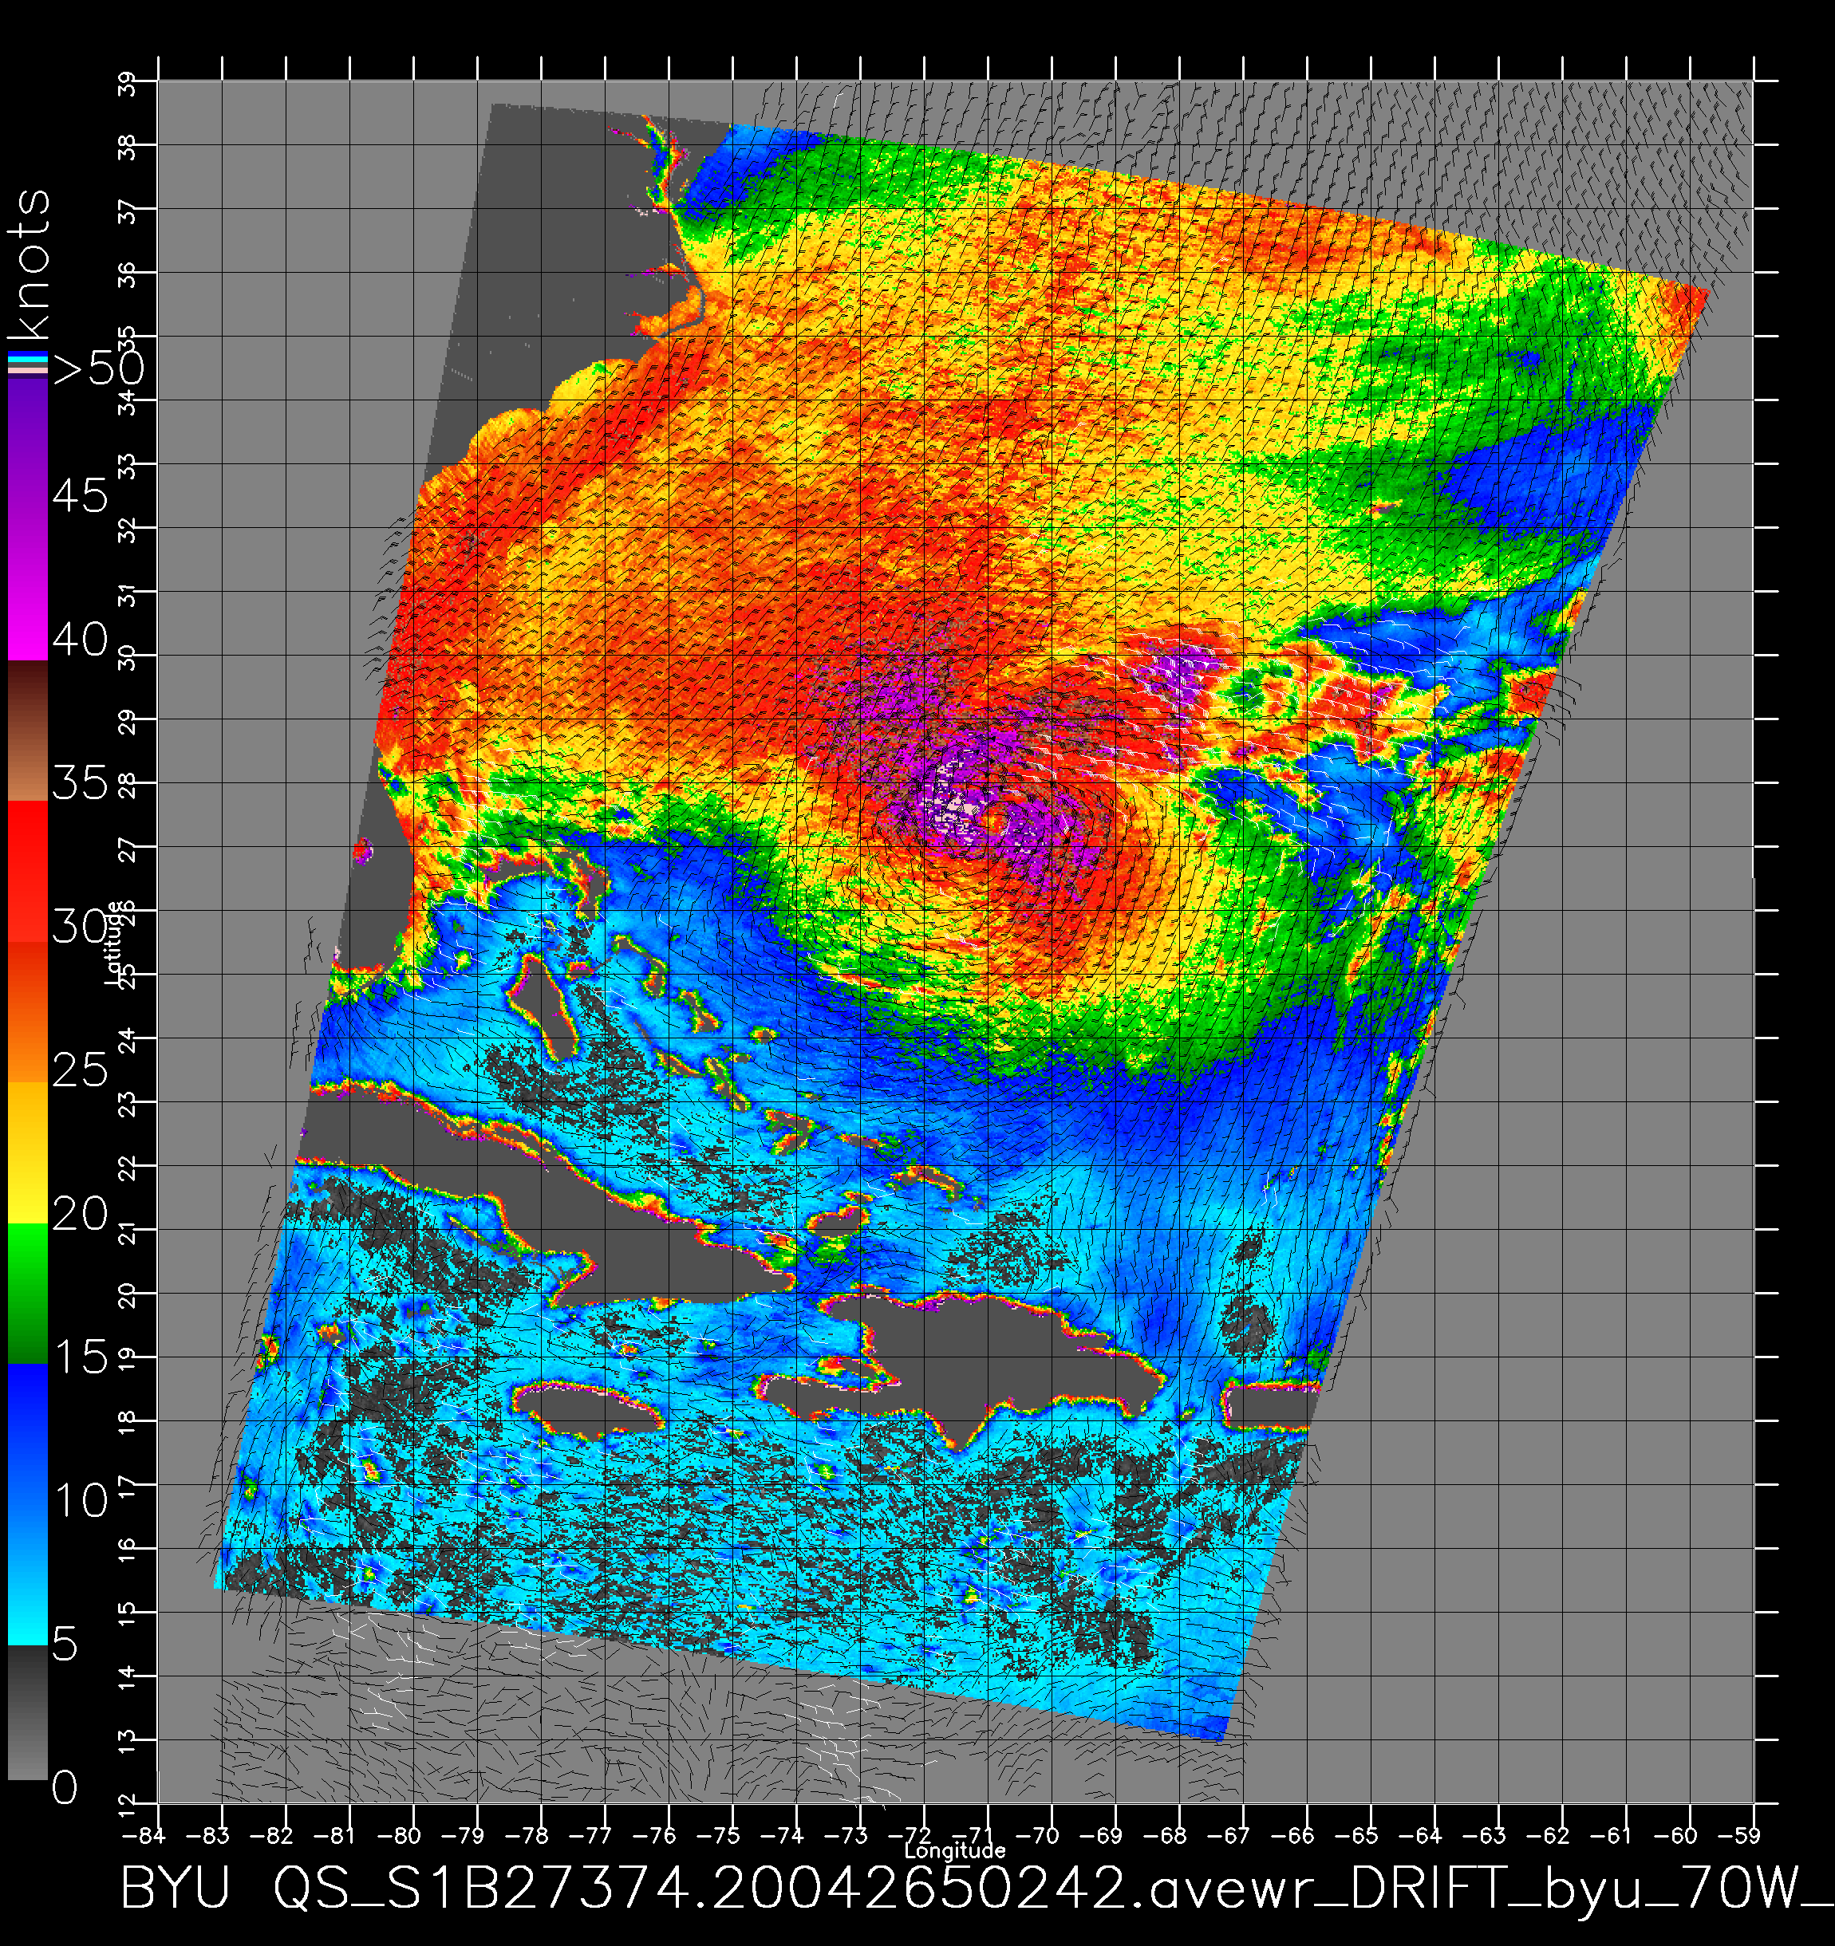Click the "33" latitude tick label
Screen dimensions: 1835x1946
pos(126,466)
